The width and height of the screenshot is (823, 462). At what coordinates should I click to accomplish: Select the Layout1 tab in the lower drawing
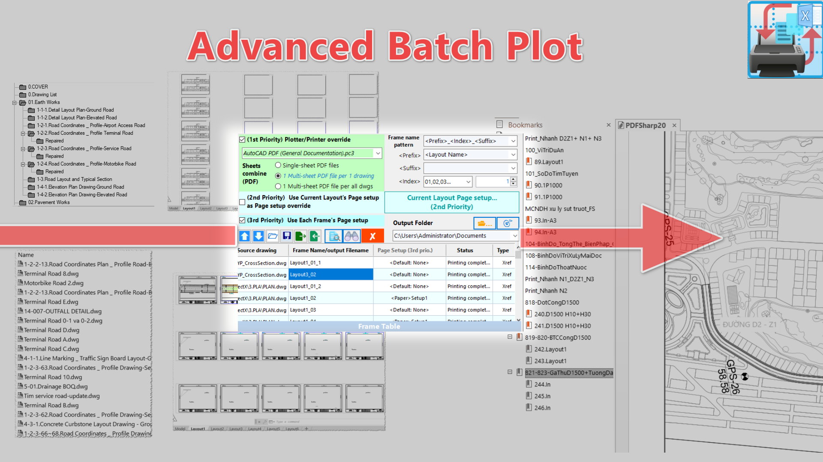point(198,429)
